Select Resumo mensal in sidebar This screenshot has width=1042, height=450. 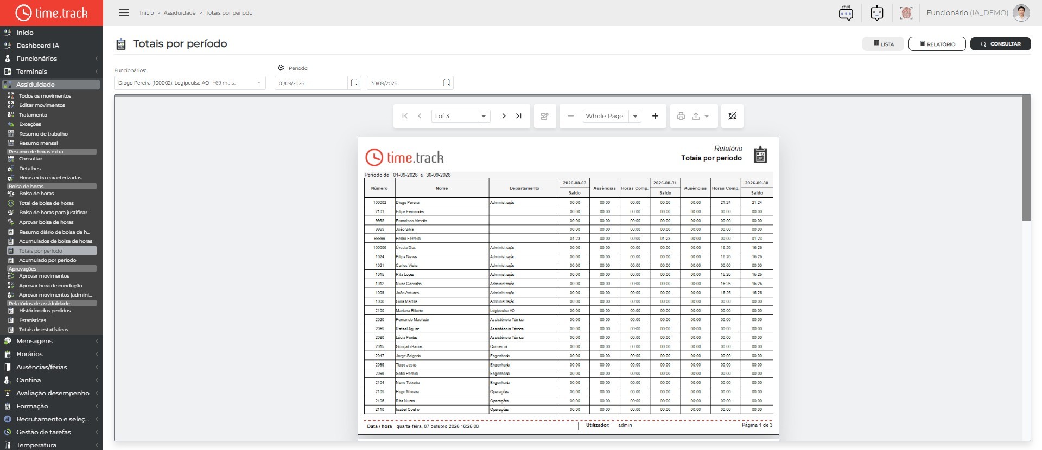point(38,143)
